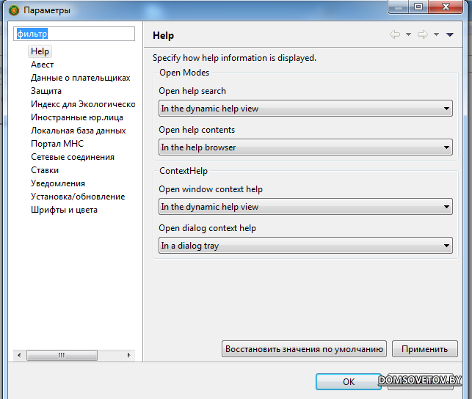The width and height of the screenshot is (472, 399).
Task: Maximize the Параметры window
Action: [418, 7]
